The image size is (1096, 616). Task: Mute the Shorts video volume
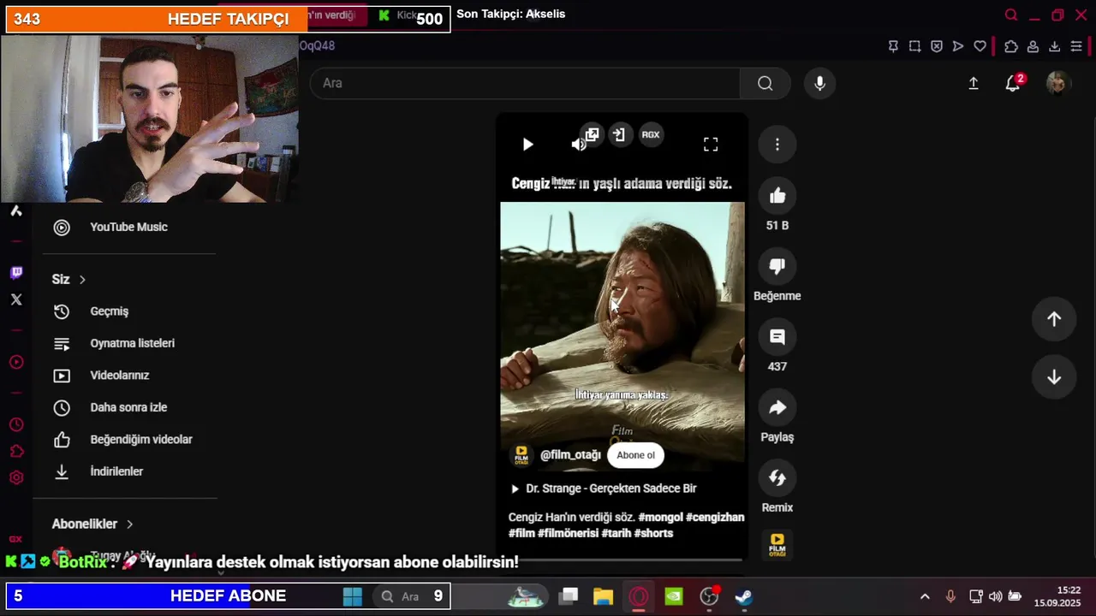(x=578, y=145)
